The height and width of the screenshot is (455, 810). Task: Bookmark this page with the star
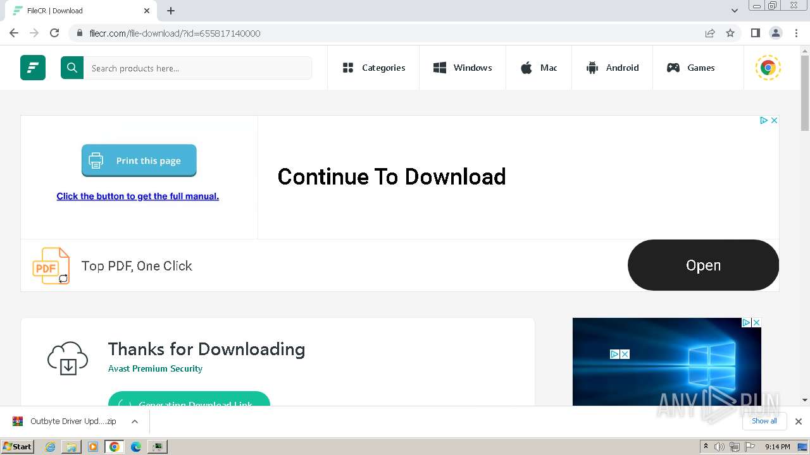click(x=730, y=33)
